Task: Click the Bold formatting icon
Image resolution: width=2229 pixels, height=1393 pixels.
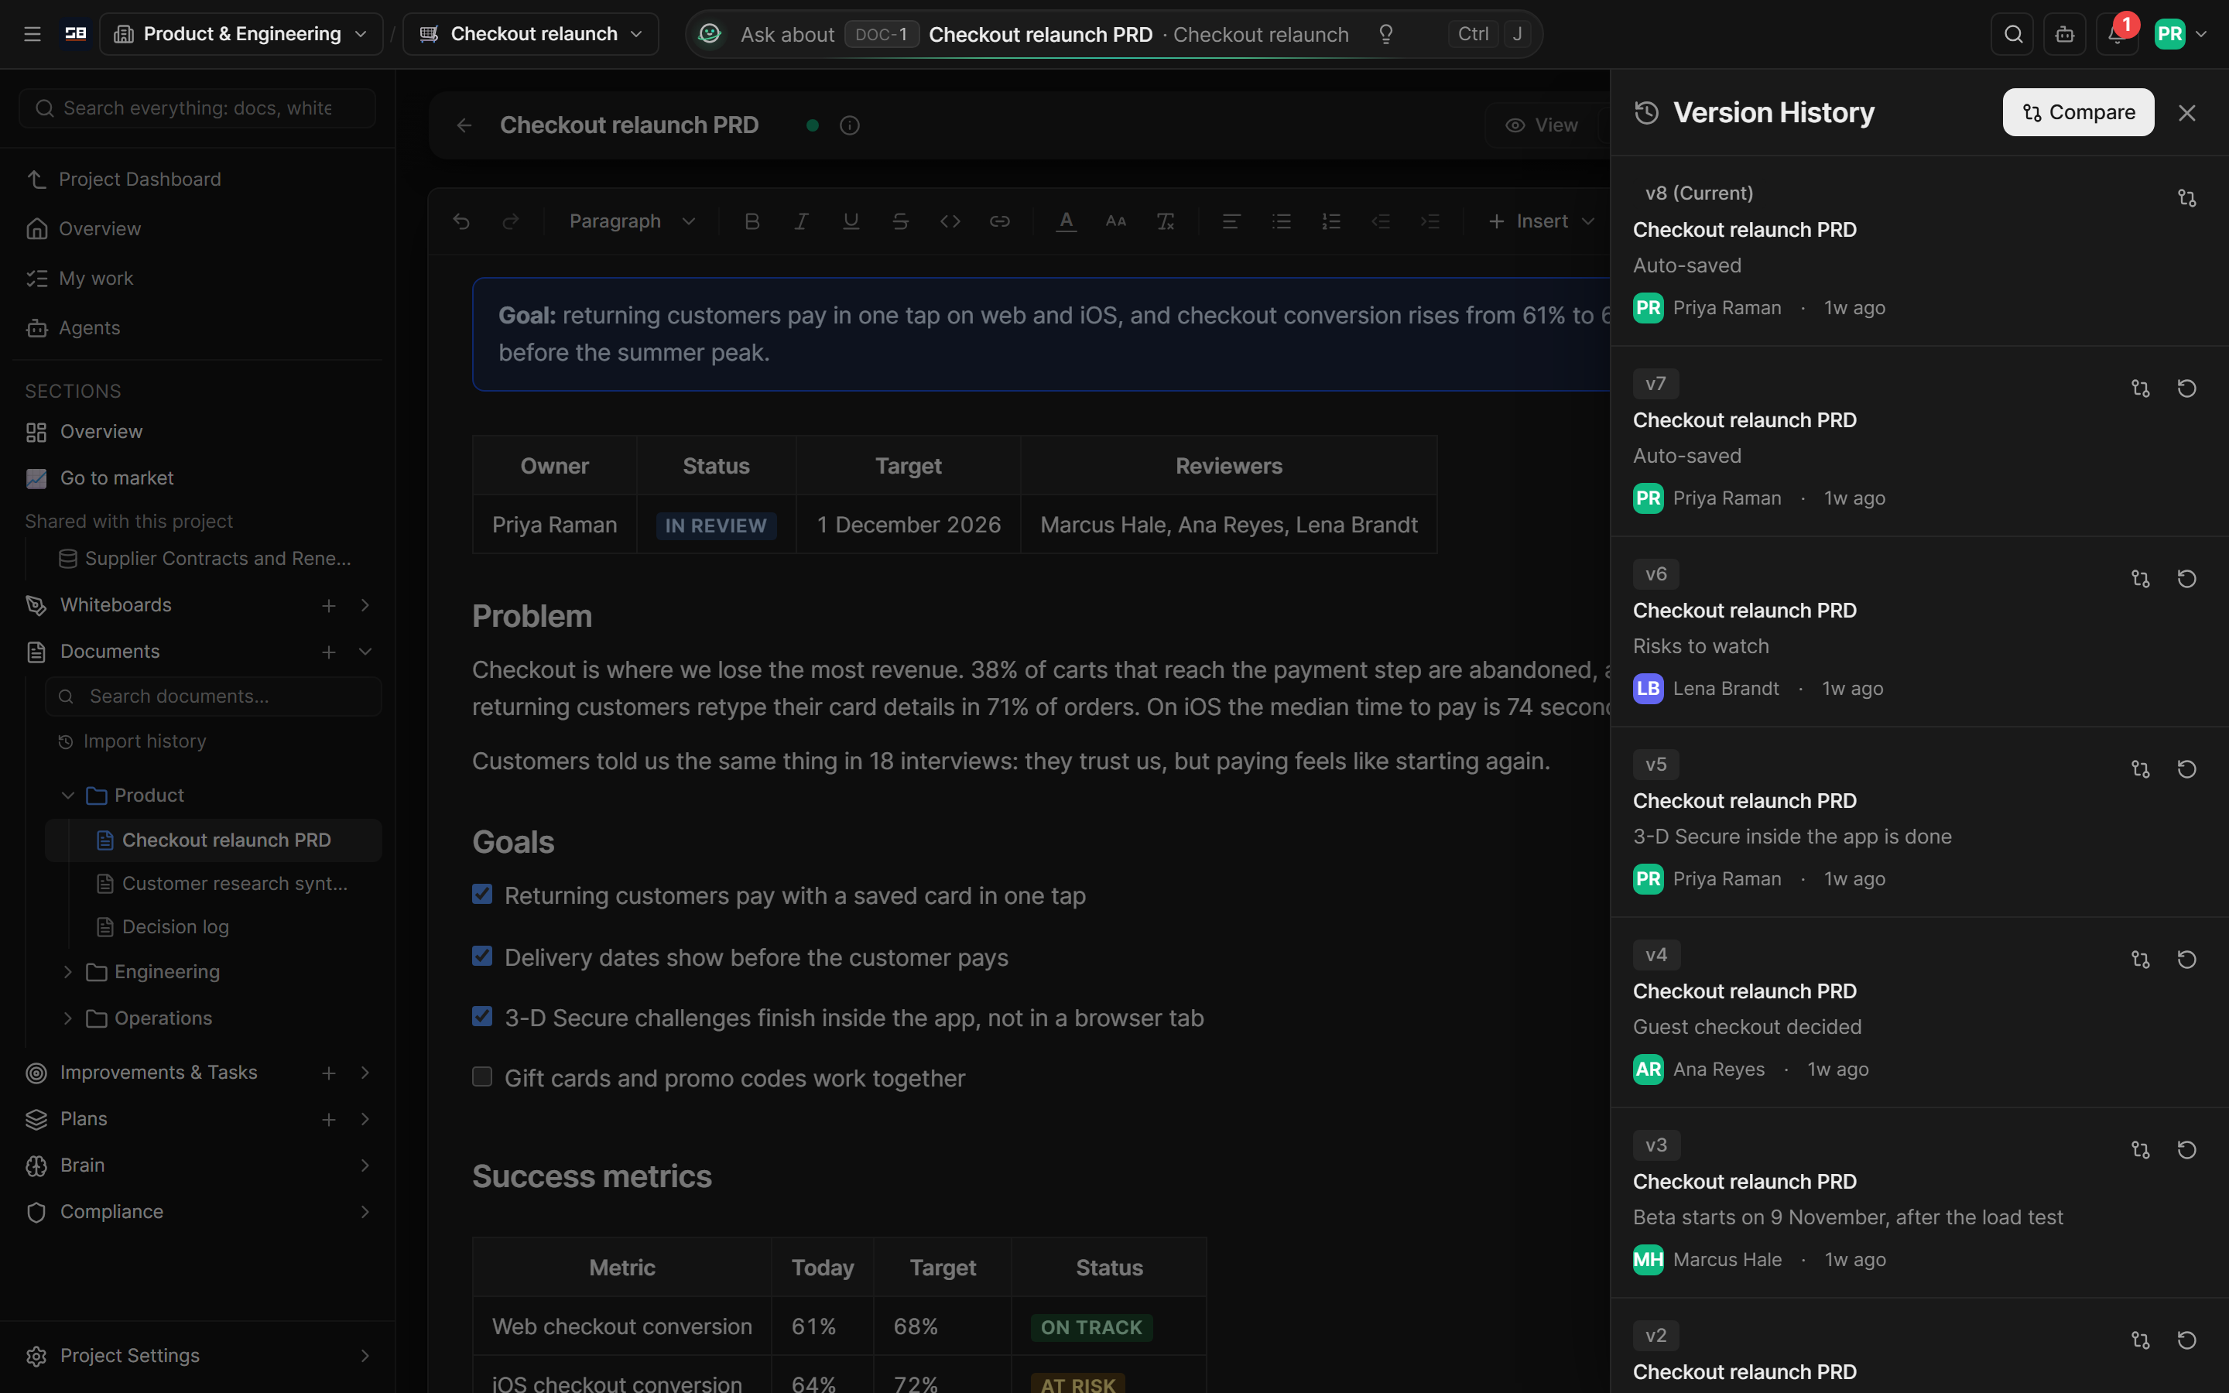Action: point(752,221)
